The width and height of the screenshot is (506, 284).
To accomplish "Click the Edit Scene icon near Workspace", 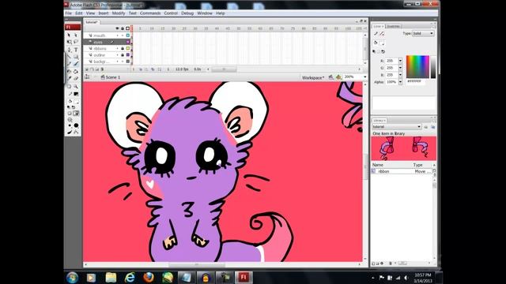I will pyautogui.click(x=330, y=77).
